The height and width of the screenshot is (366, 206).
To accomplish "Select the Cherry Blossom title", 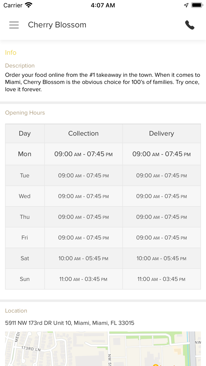I will coord(57,25).
